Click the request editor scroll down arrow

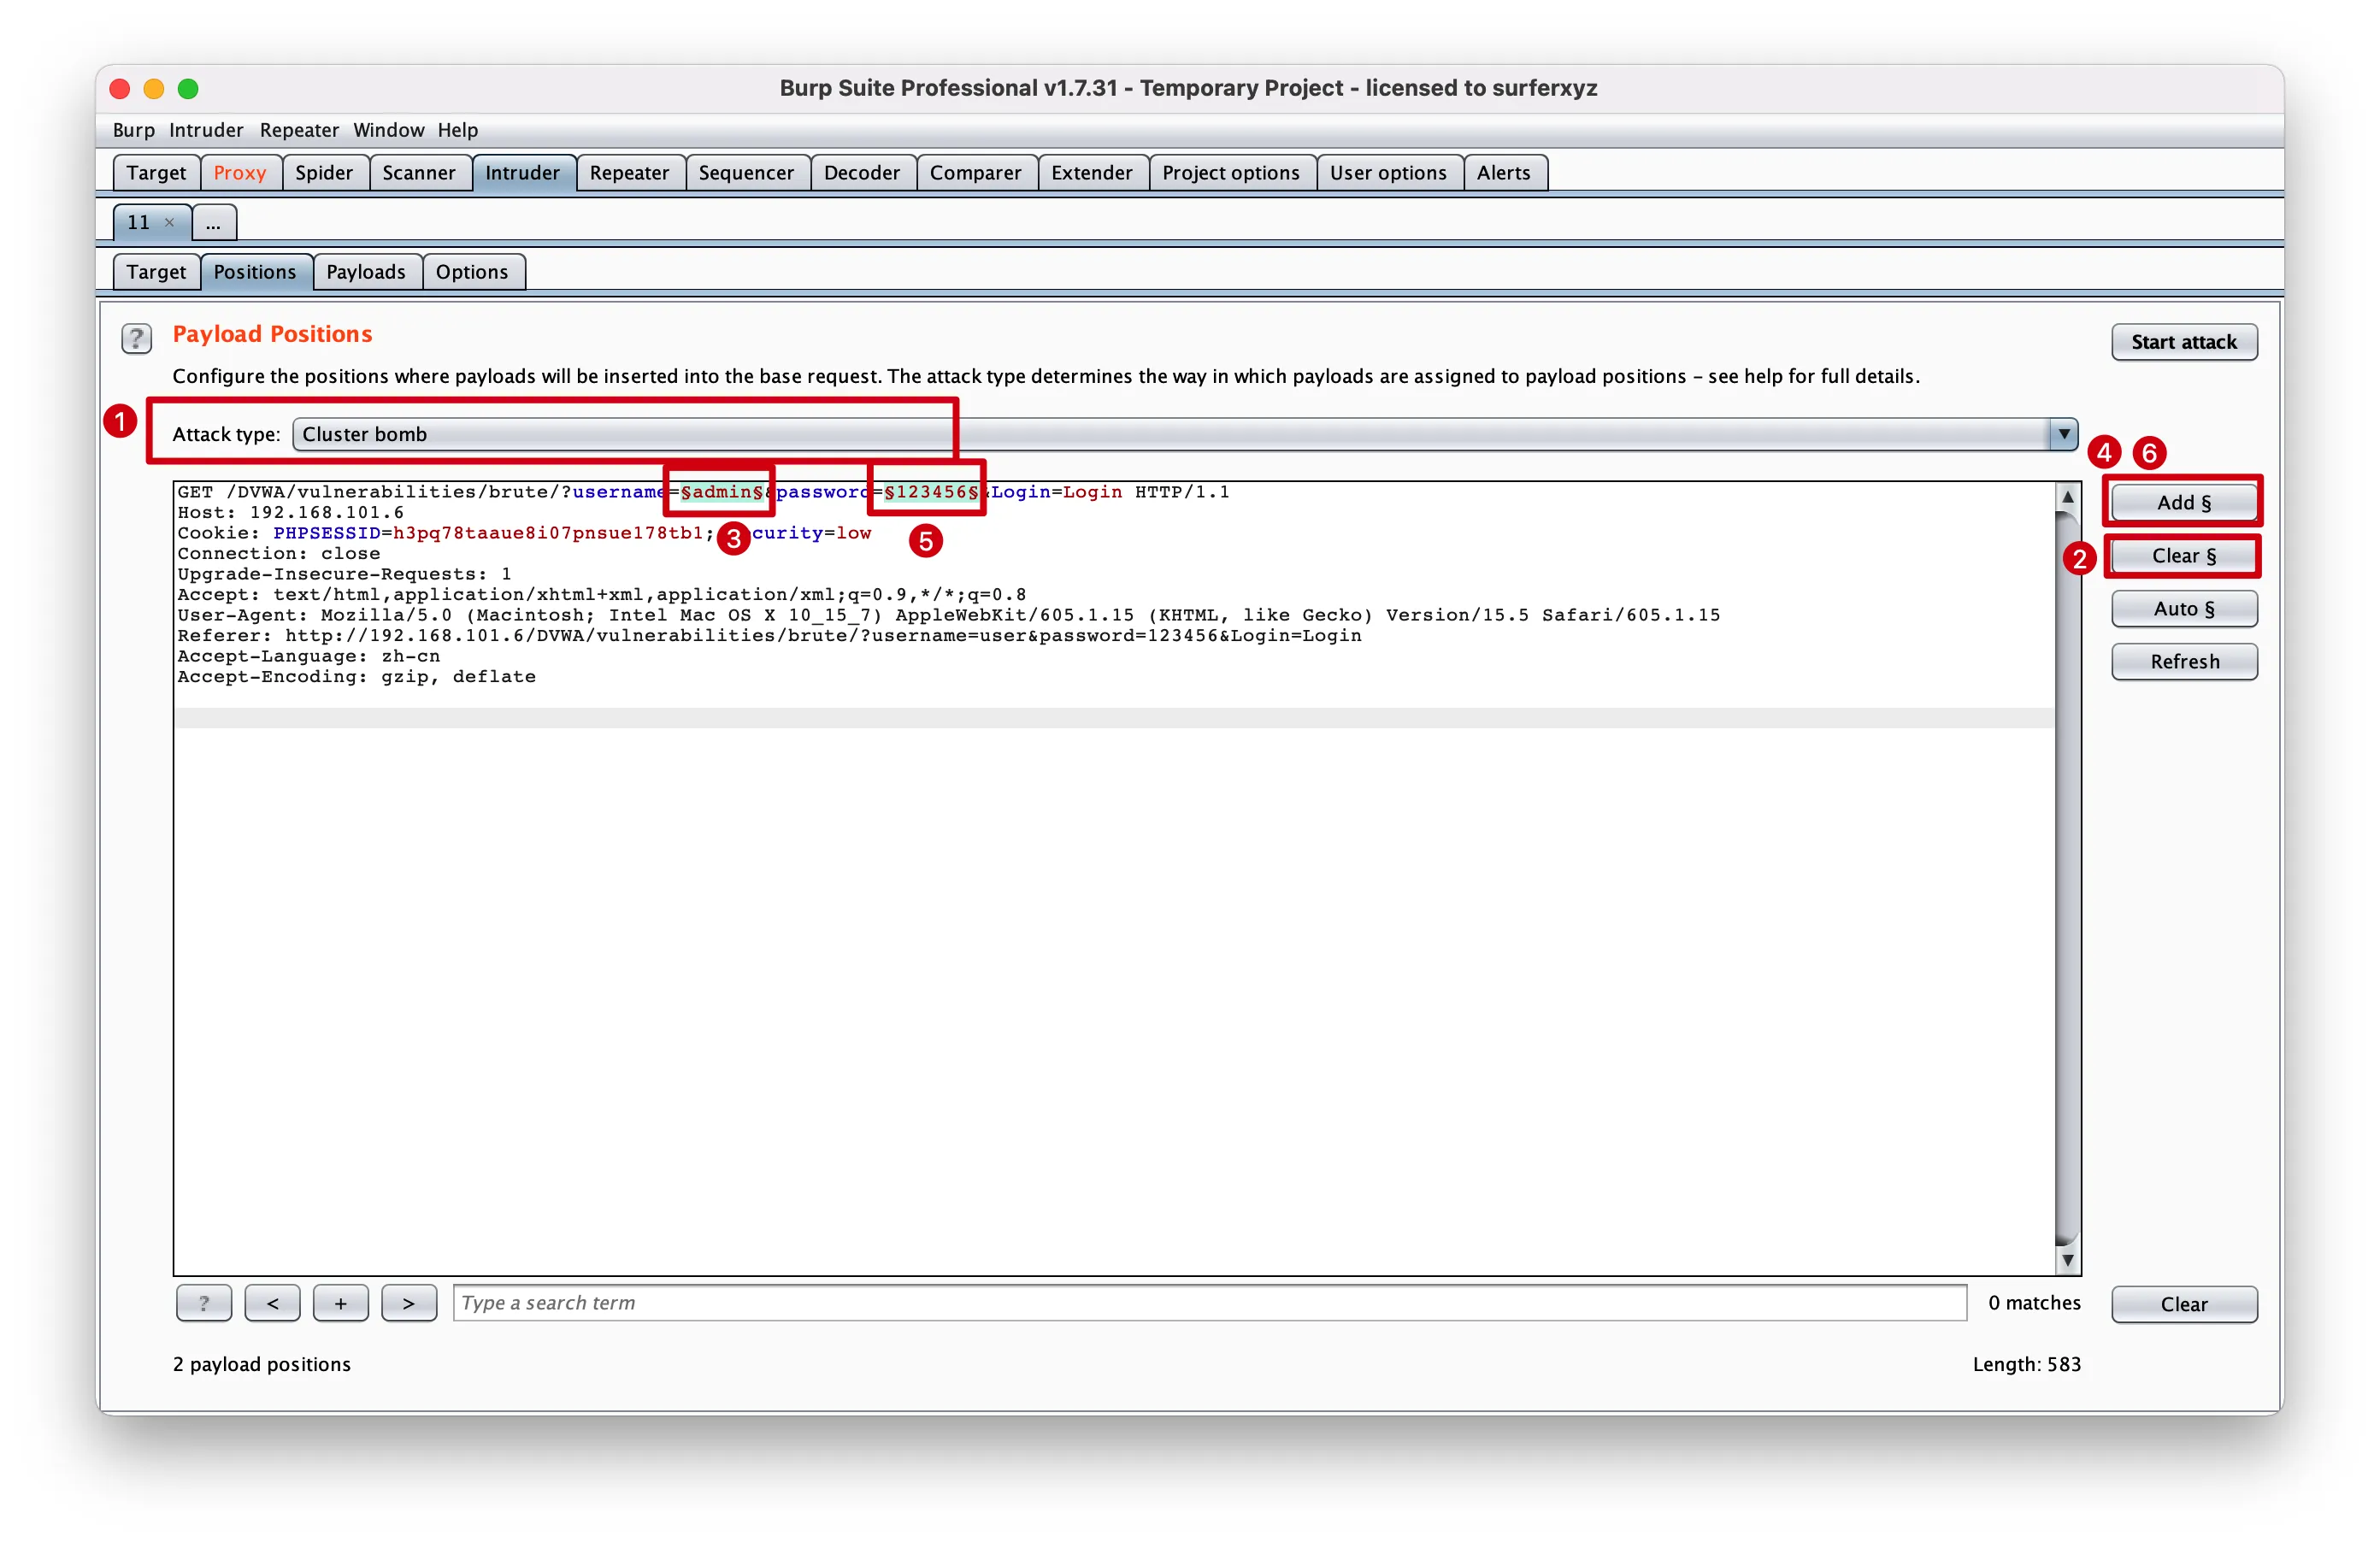pos(2067,1260)
